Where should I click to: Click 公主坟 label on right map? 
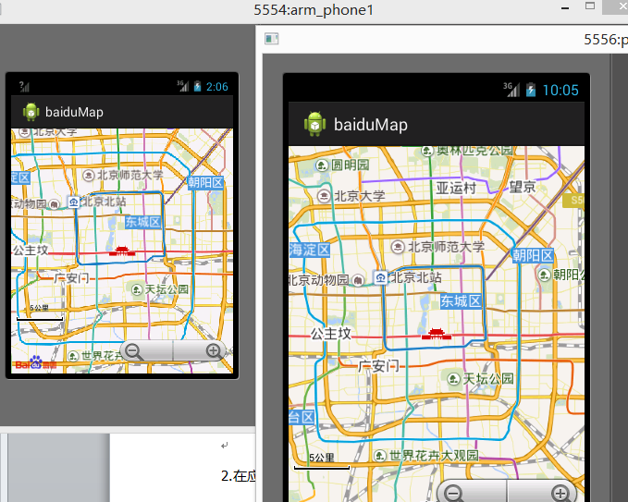(331, 334)
